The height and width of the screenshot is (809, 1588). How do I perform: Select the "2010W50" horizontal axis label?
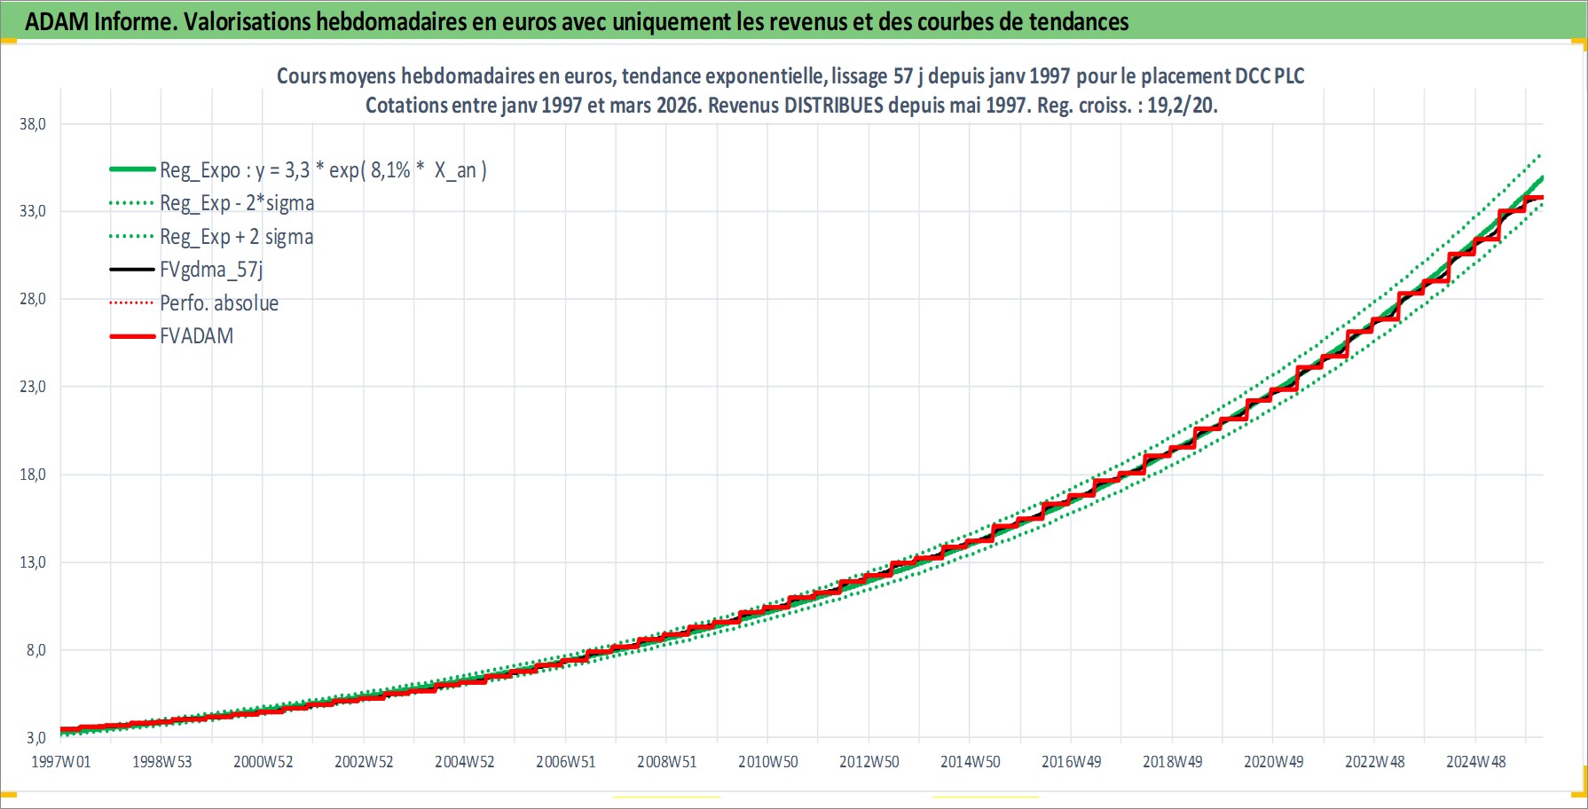tap(768, 762)
